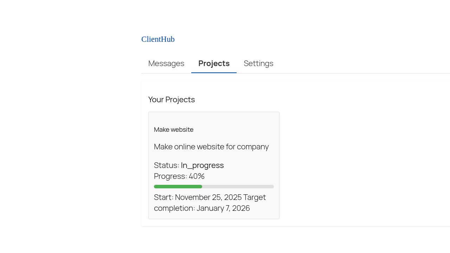
Task: Click the Progress 40% label
Action: click(179, 176)
